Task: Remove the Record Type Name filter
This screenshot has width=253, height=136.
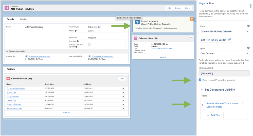Action: [243, 103]
